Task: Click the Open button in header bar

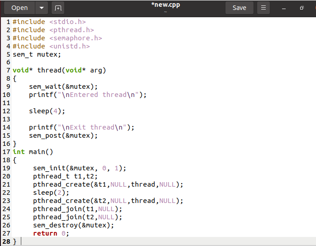Action: (x=19, y=8)
